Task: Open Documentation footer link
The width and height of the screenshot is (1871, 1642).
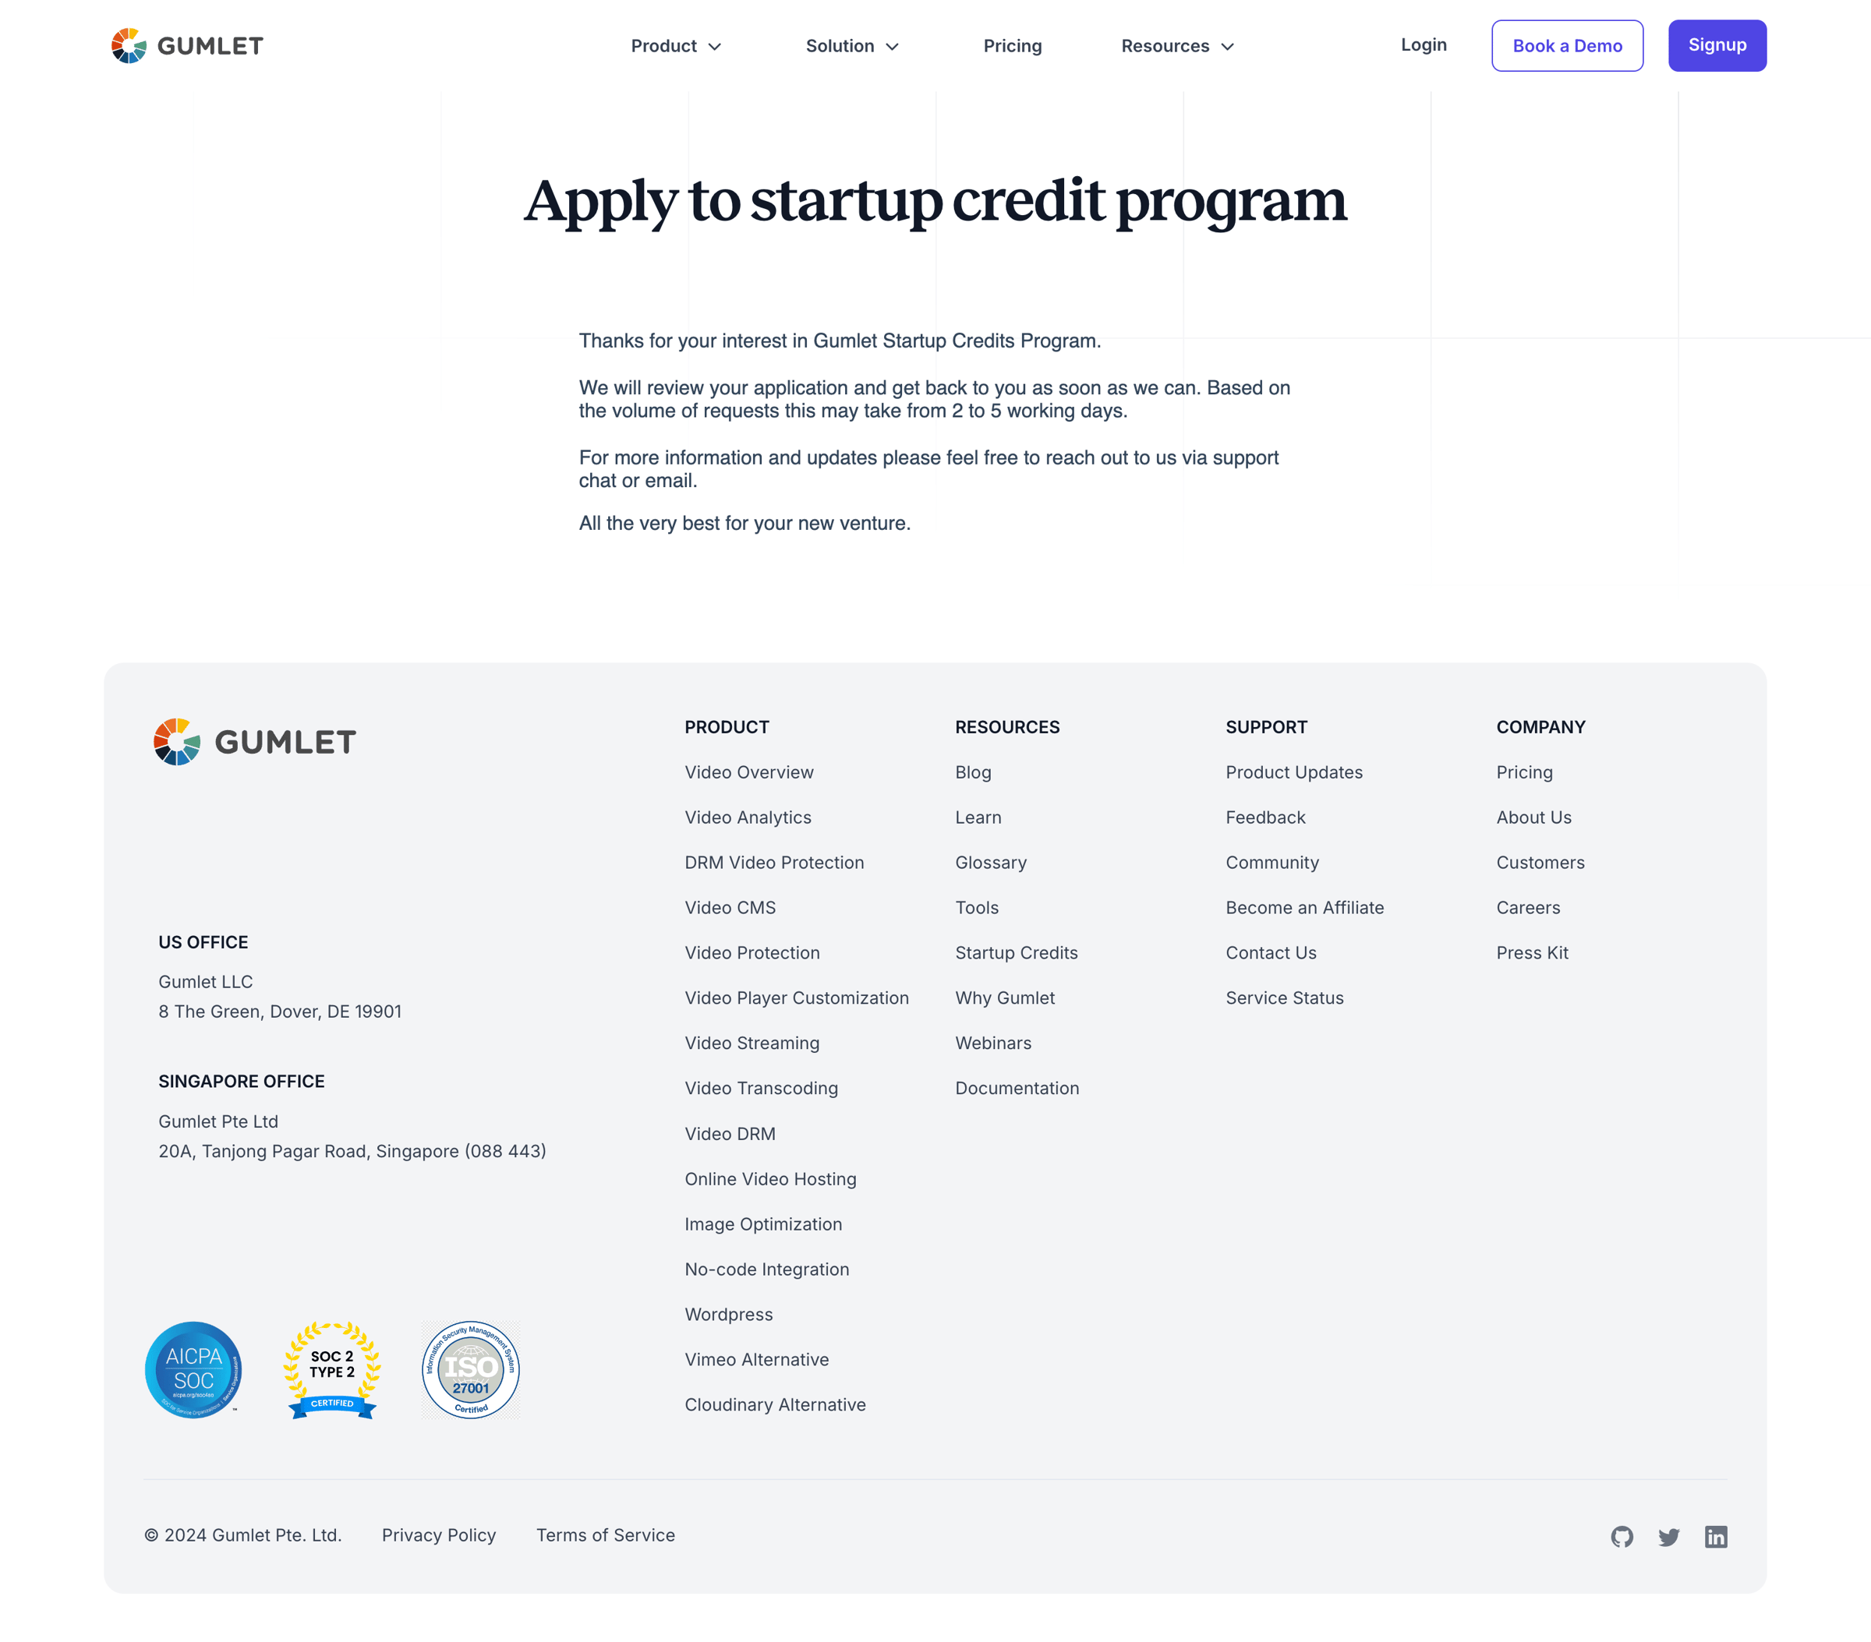Action: point(1017,1088)
